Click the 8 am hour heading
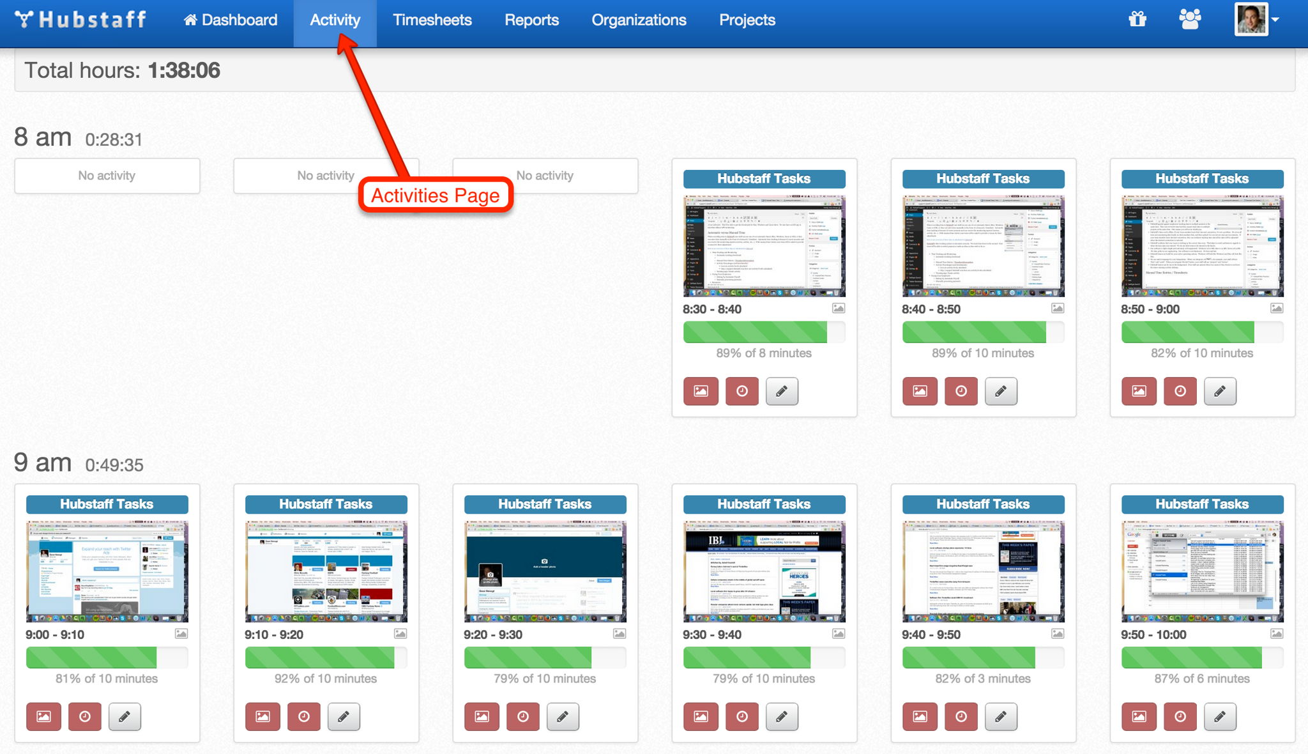1308x754 pixels. click(x=43, y=137)
